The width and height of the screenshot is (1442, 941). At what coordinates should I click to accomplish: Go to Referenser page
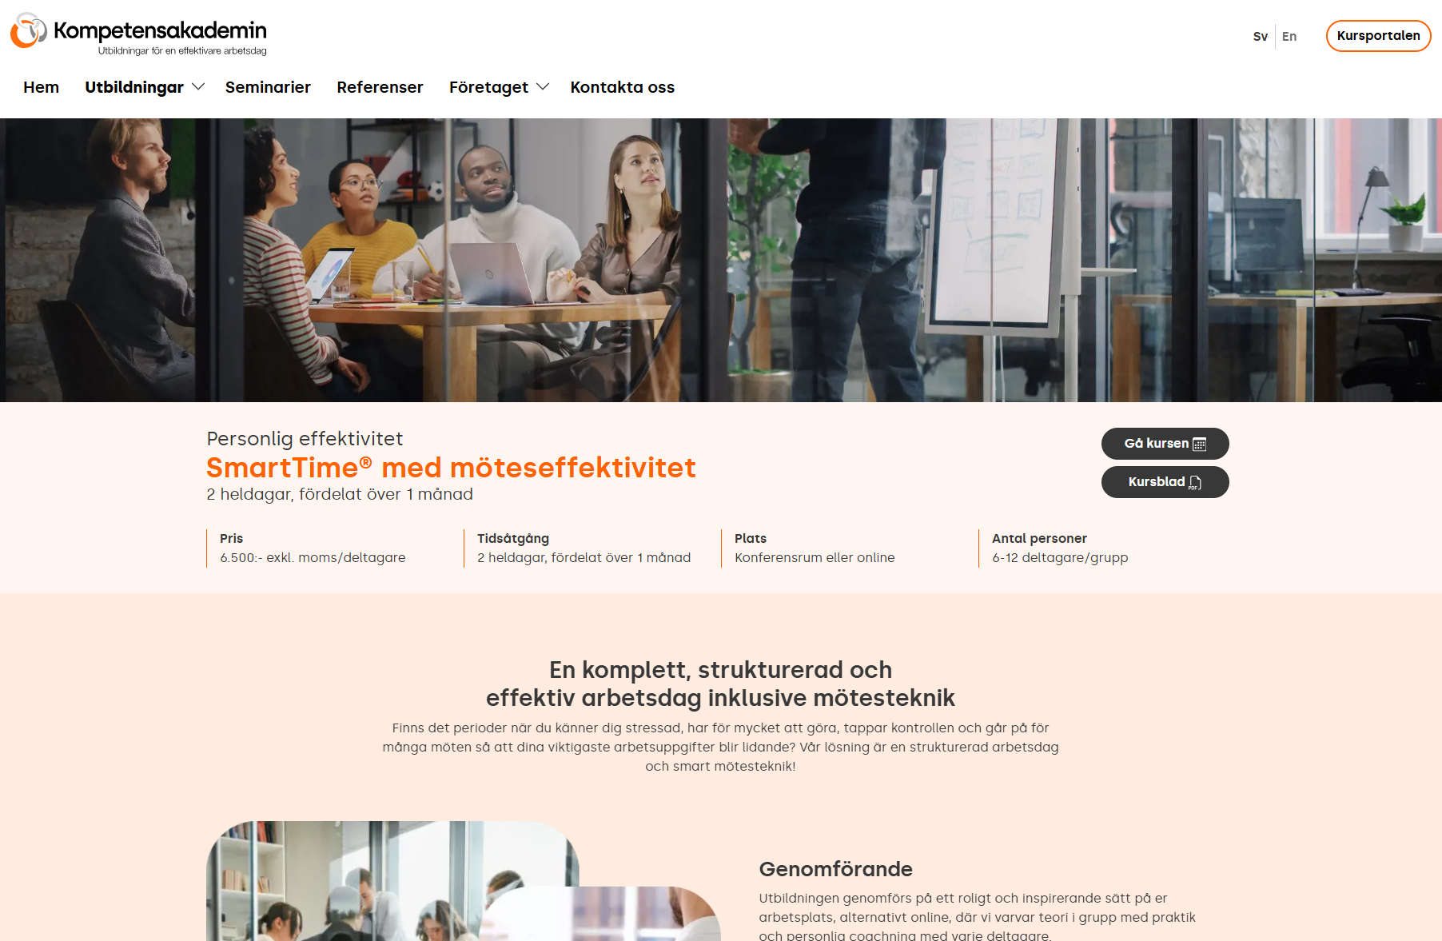point(380,87)
